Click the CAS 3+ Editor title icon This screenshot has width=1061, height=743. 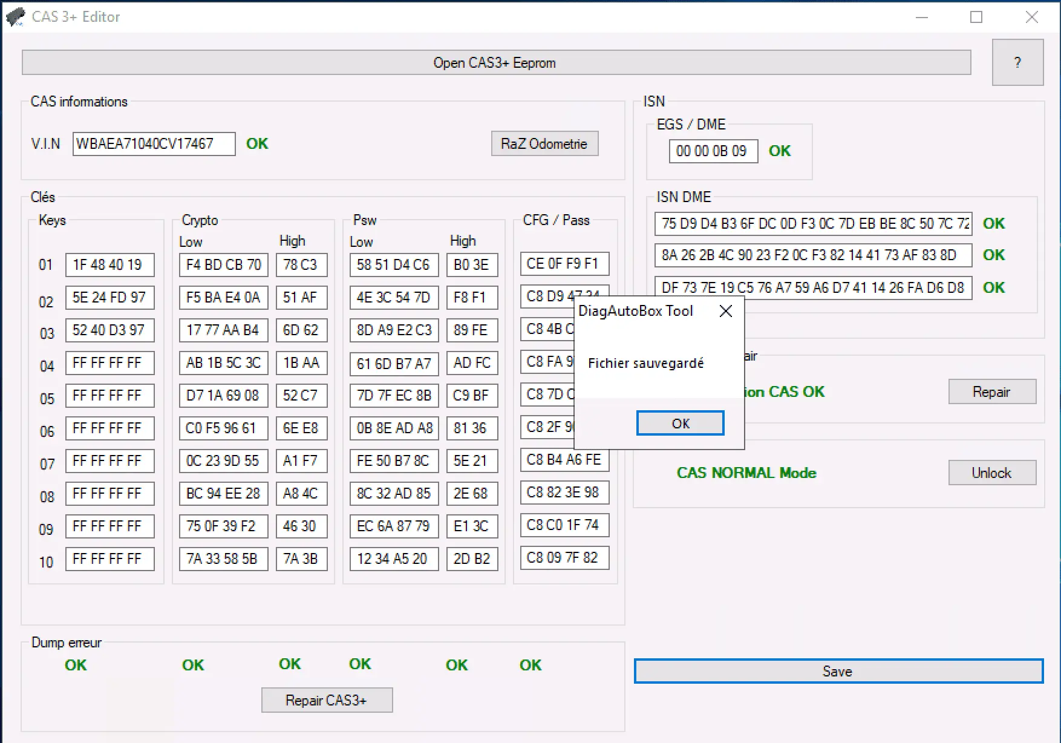pos(15,16)
